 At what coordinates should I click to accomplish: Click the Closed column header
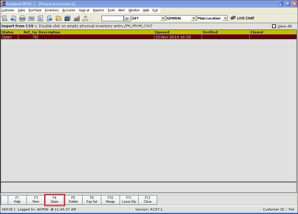click(x=273, y=32)
